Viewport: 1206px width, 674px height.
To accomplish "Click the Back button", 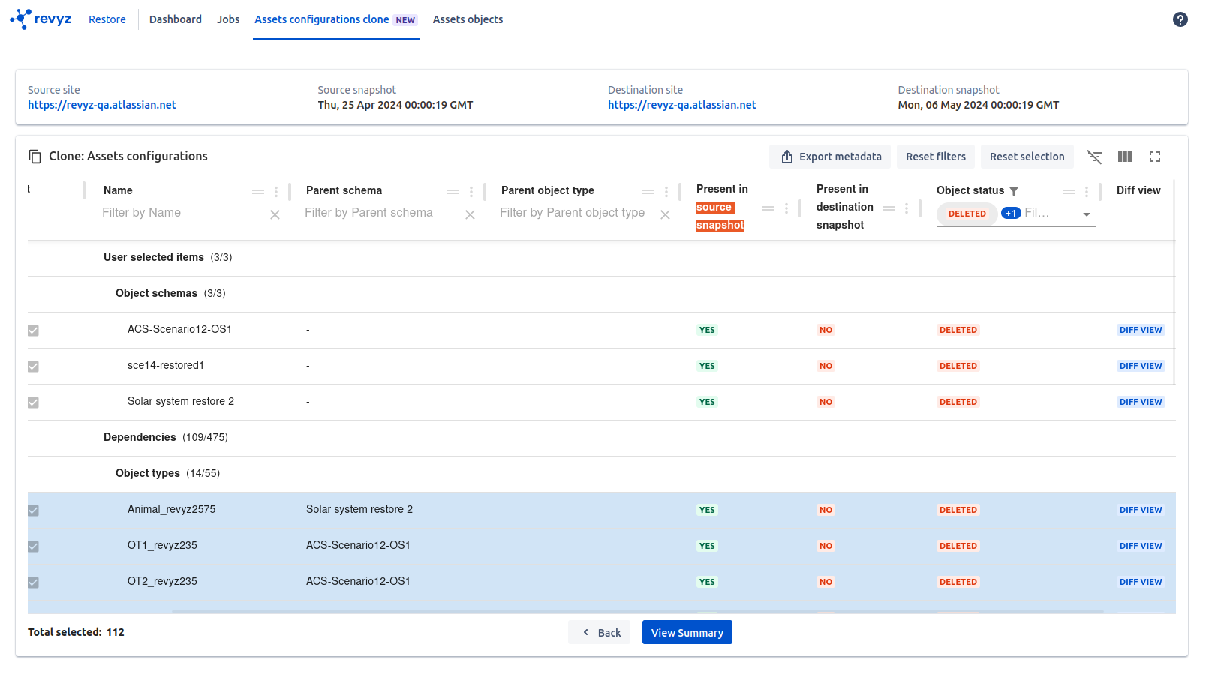I will coord(600,633).
